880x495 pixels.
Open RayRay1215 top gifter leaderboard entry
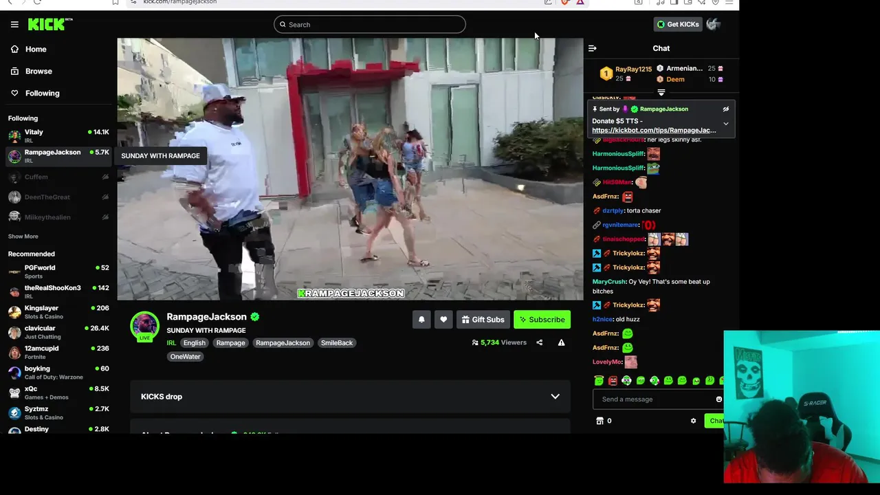click(626, 73)
